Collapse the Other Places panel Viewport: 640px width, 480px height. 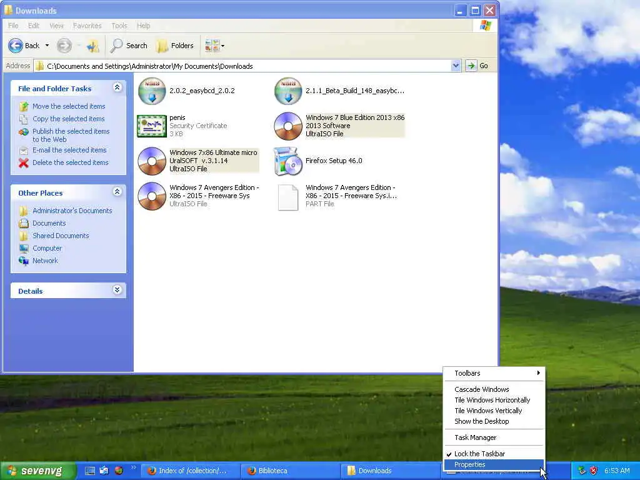click(x=117, y=192)
